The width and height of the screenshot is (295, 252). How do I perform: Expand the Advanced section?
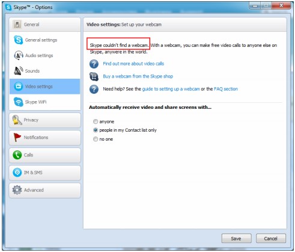[x=45, y=190]
